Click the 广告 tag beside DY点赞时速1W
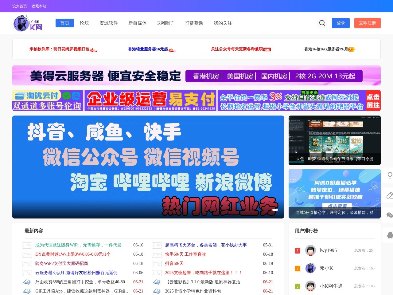 click(x=27, y=255)
